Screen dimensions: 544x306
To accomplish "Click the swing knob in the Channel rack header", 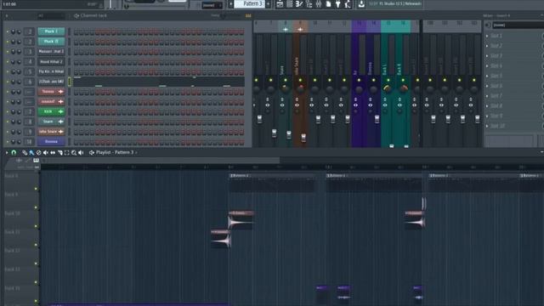I will click(x=223, y=15).
